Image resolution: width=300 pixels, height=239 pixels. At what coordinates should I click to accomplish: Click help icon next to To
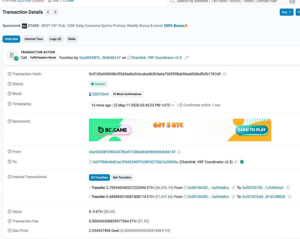(9, 162)
